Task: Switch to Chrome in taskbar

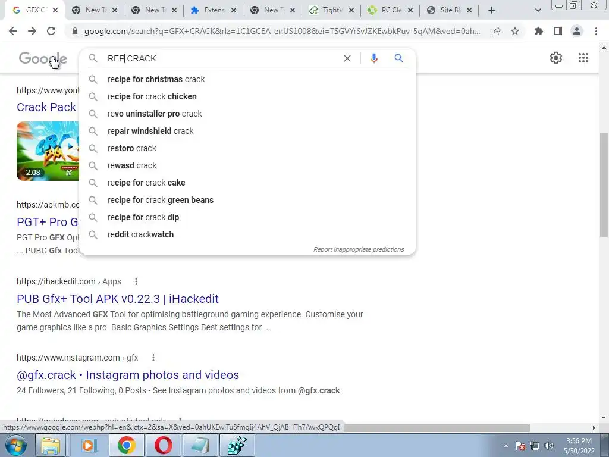Action: tap(126, 445)
